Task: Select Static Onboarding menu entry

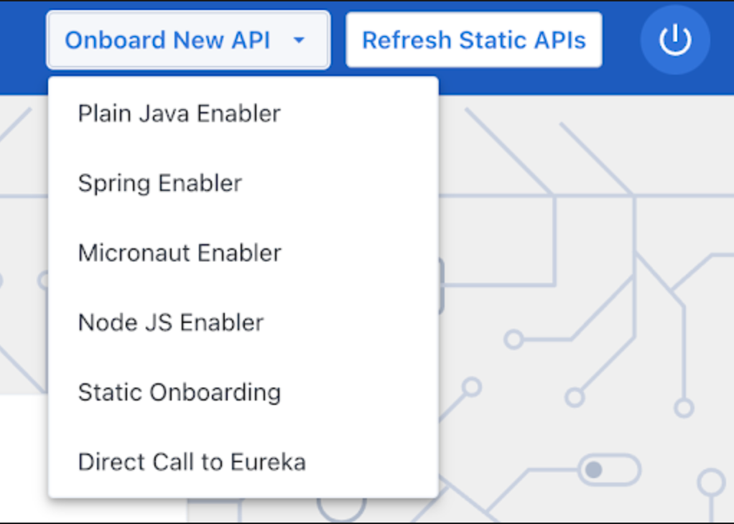Action: (x=179, y=392)
